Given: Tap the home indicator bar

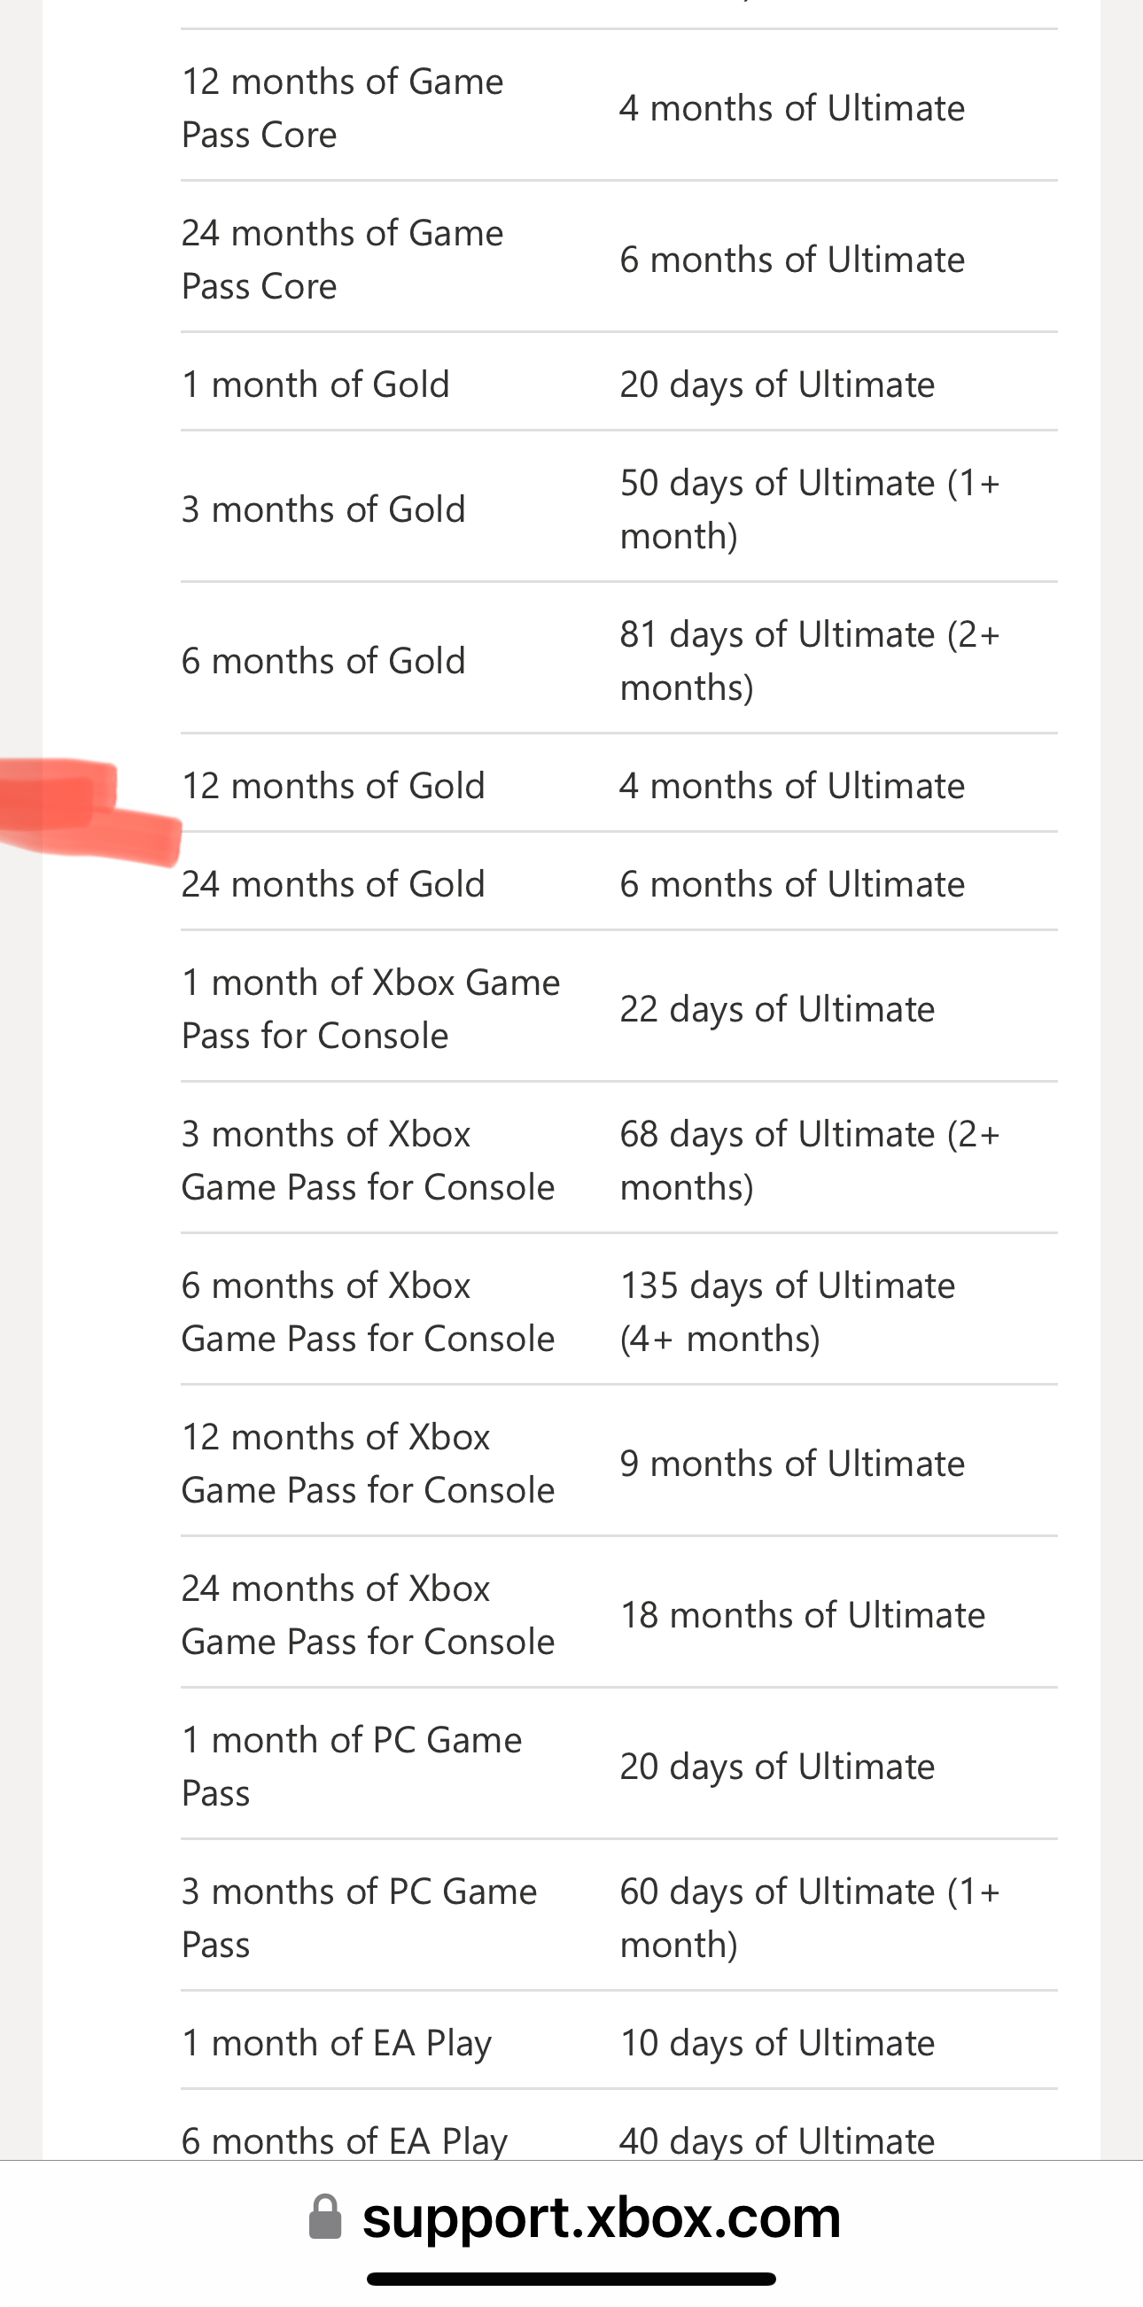Looking at the screenshot, I should [571, 2279].
